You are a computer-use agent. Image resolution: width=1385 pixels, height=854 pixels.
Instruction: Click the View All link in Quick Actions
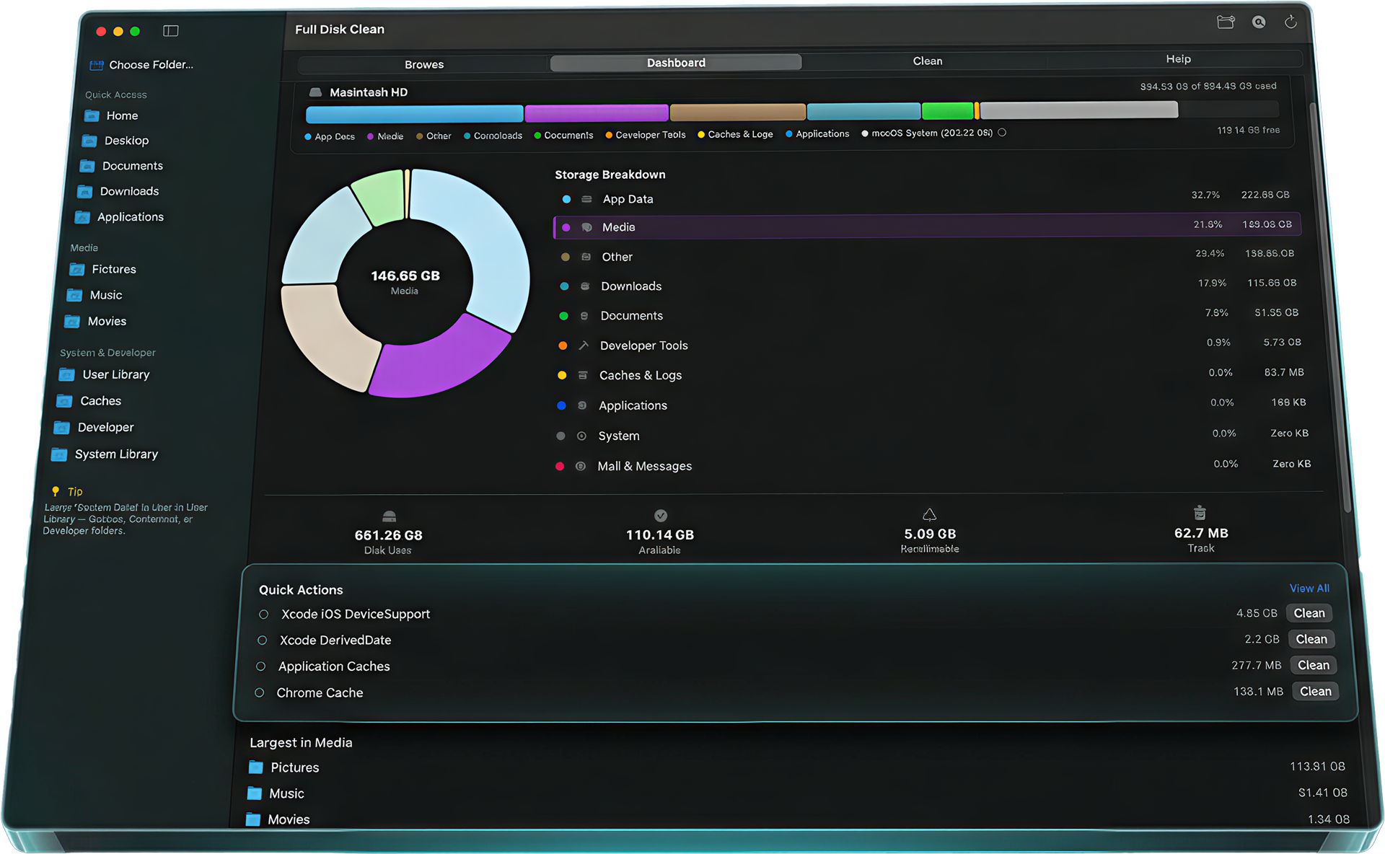pos(1309,589)
